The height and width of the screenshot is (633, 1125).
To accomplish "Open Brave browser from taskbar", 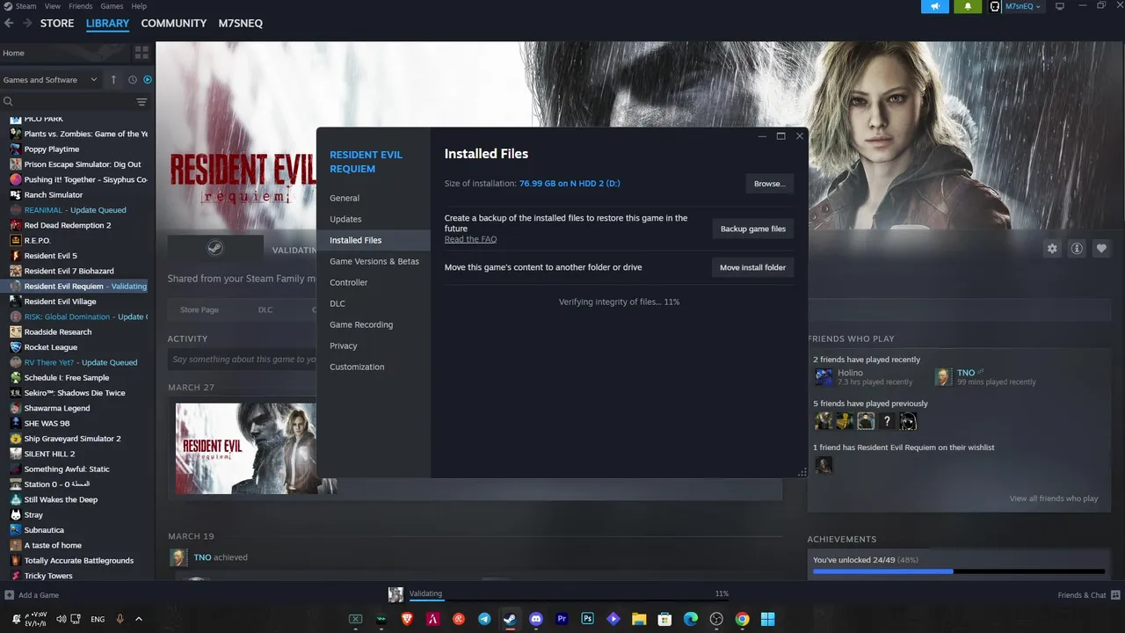I will [407, 619].
